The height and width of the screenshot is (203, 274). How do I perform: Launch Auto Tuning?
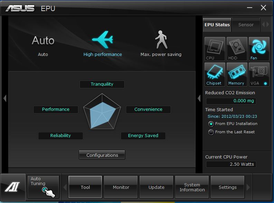click(43, 187)
